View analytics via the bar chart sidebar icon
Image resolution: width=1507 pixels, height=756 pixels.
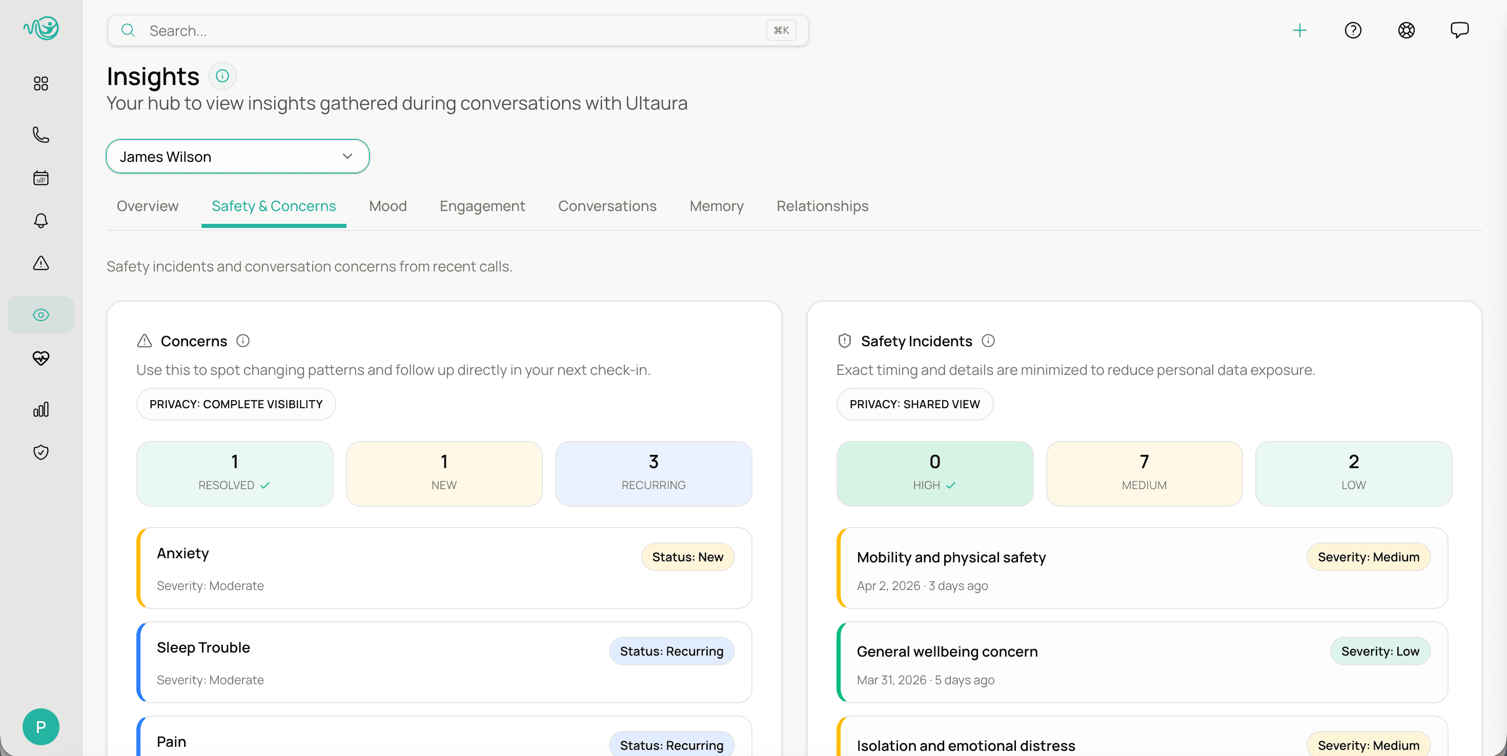coord(40,409)
